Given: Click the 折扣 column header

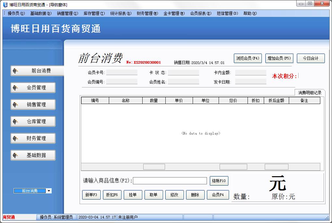Looking at the screenshot, I should tap(256, 100).
